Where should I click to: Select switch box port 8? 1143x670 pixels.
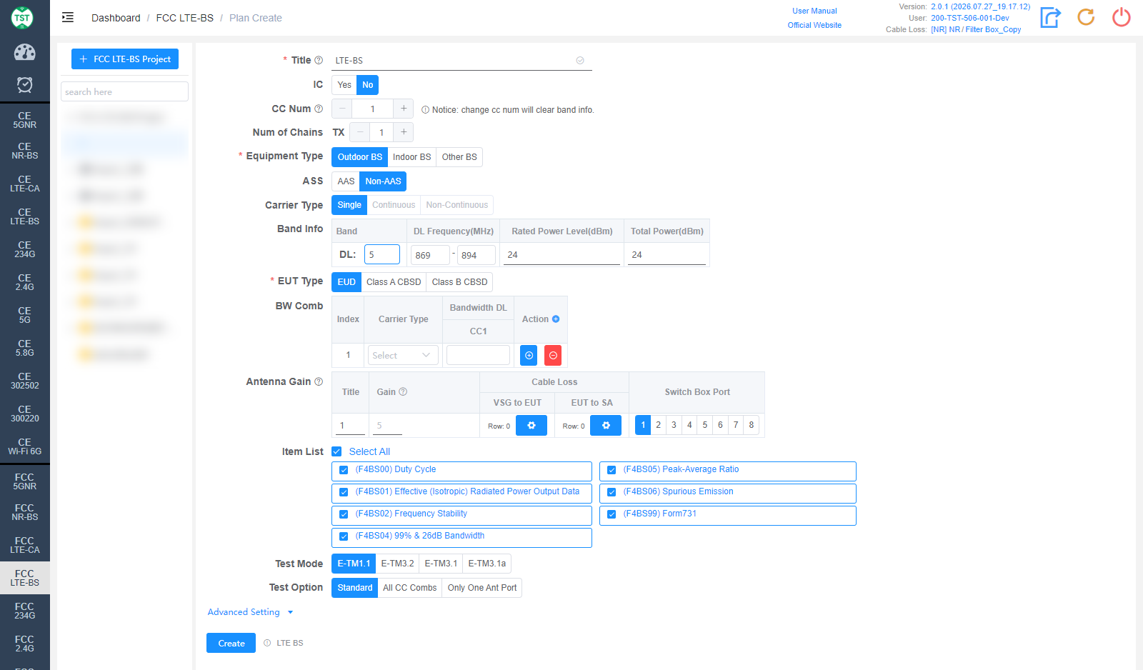coord(752,425)
